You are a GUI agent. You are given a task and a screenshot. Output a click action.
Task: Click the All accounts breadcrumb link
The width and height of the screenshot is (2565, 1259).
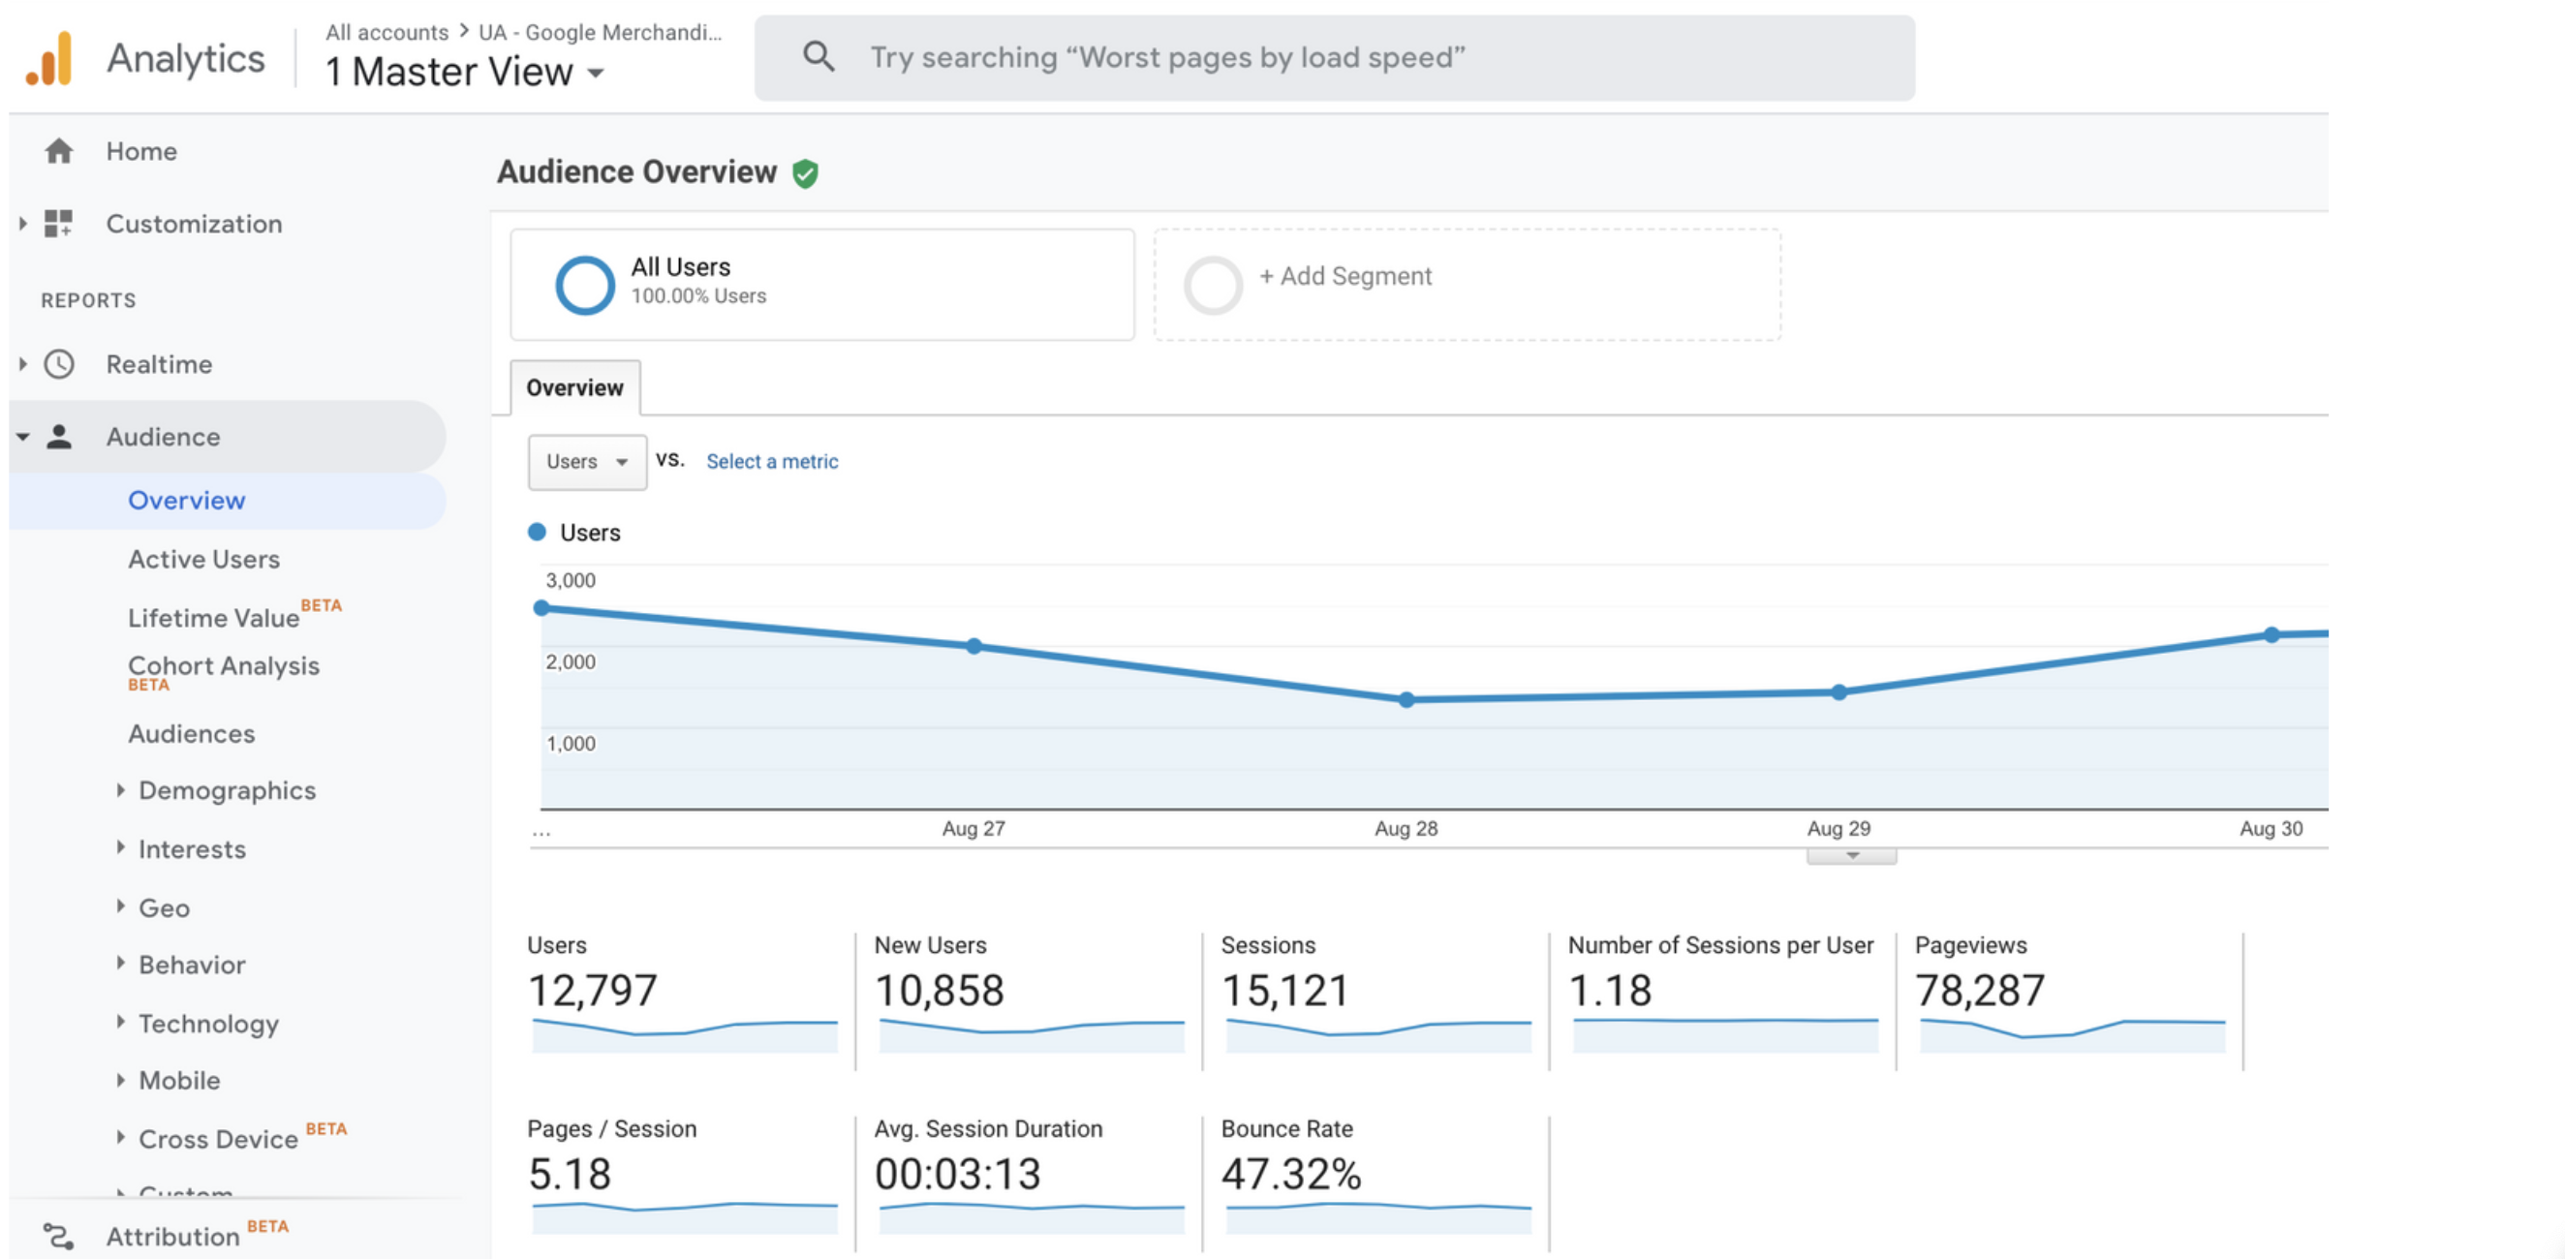pos(386,32)
